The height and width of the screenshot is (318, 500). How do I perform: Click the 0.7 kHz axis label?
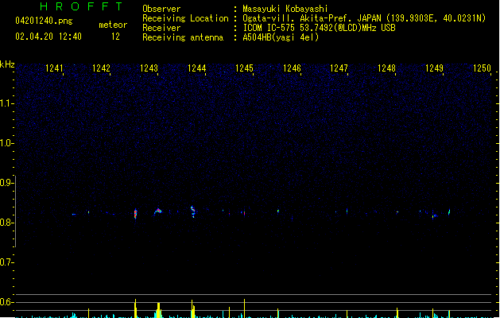pos(6,262)
